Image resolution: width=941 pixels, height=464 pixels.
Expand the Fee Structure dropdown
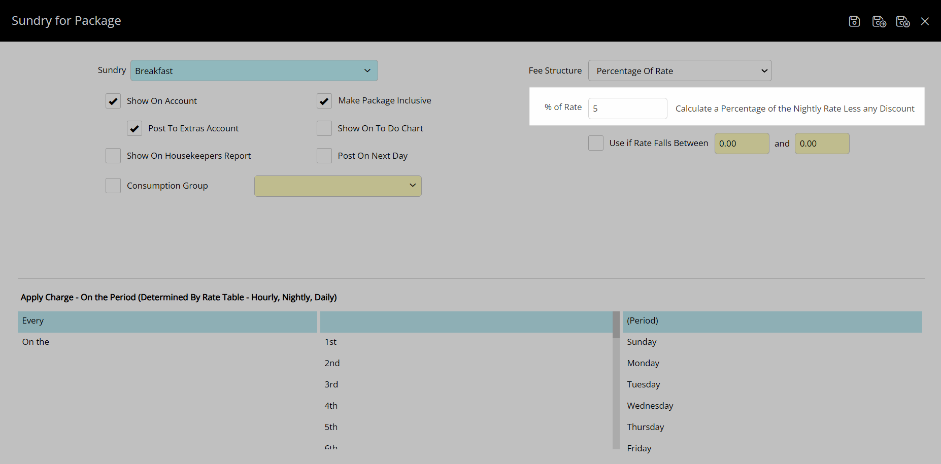(680, 71)
